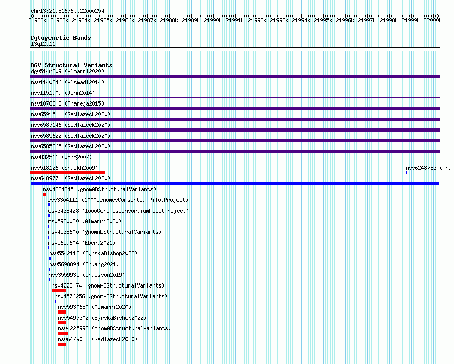This screenshot has width=454, height=364.
Task: Select esv3438428 1000Genomes variant label
Action: click(x=118, y=211)
